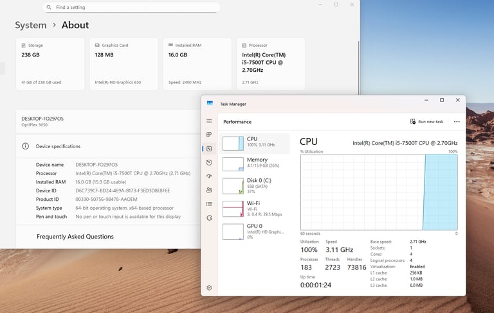The width and height of the screenshot is (494, 313).
Task: Select CPU in the performance list
Action: (x=255, y=143)
